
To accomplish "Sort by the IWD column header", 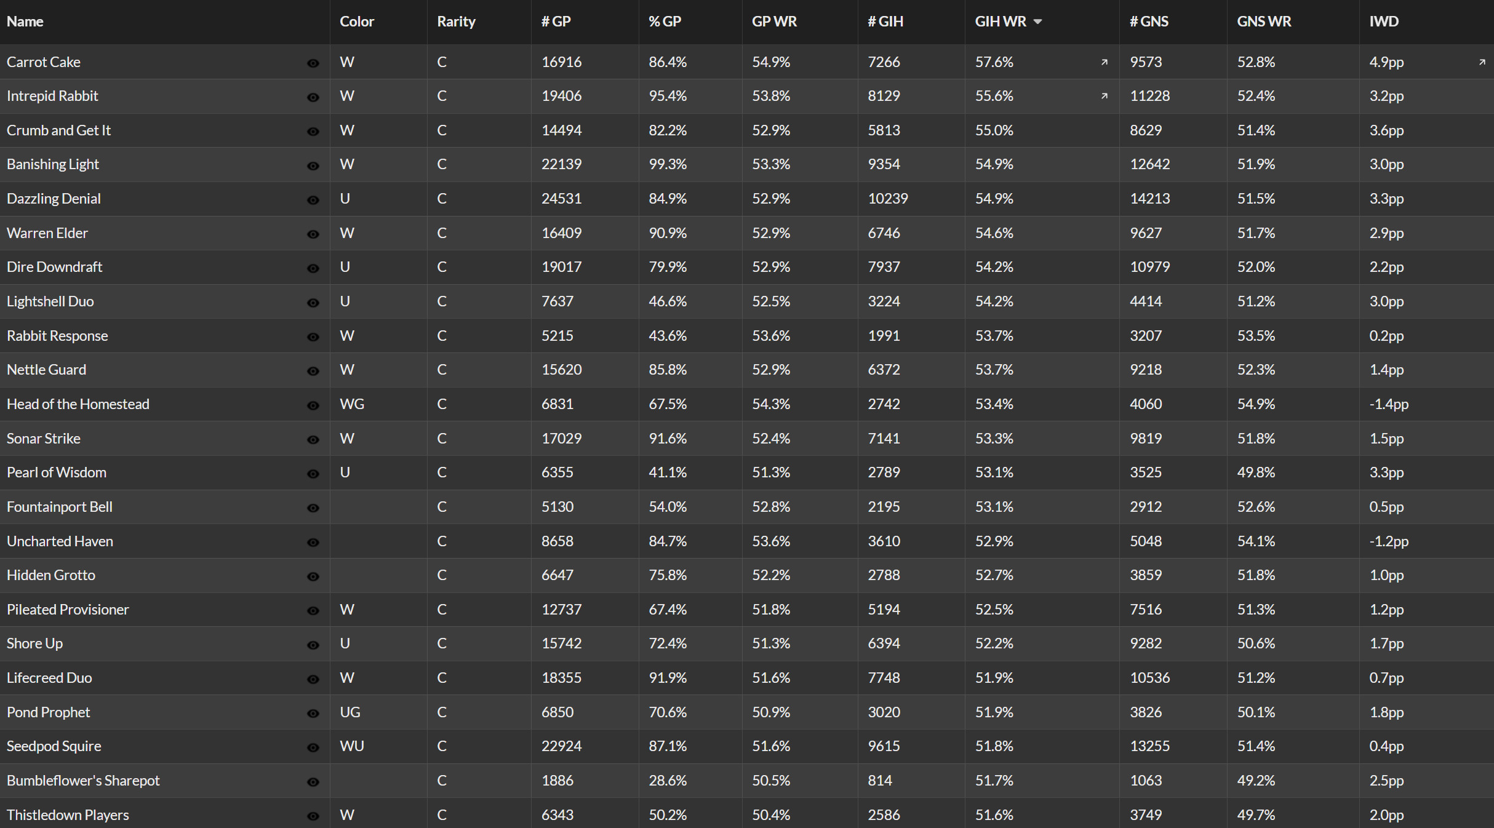I will click(x=1384, y=22).
